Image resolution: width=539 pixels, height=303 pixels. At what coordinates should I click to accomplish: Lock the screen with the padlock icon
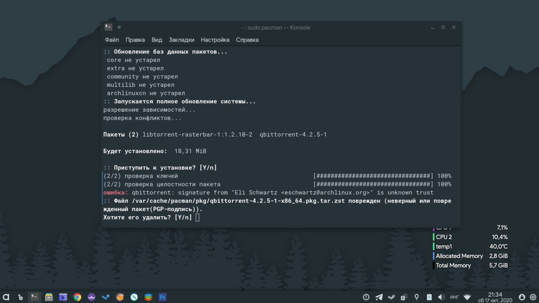522,297
